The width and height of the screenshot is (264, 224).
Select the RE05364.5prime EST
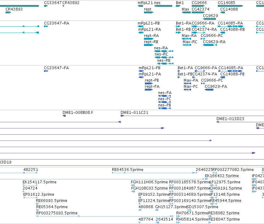click(38, 210)
